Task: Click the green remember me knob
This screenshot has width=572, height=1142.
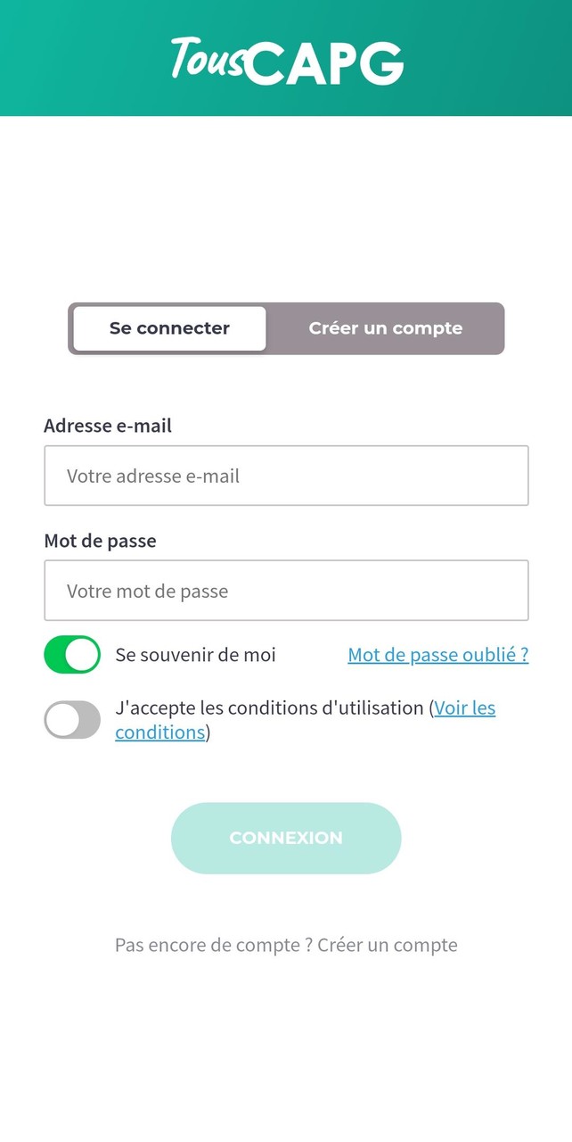Action: pyautogui.click(x=82, y=654)
